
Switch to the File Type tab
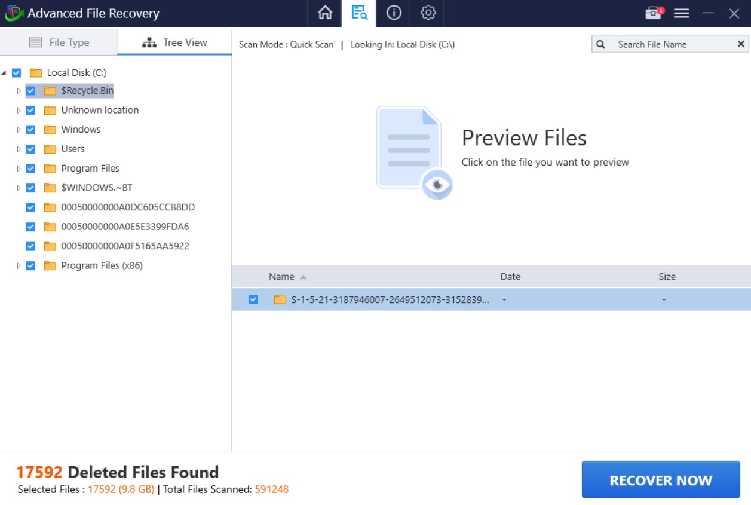click(59, 42)
